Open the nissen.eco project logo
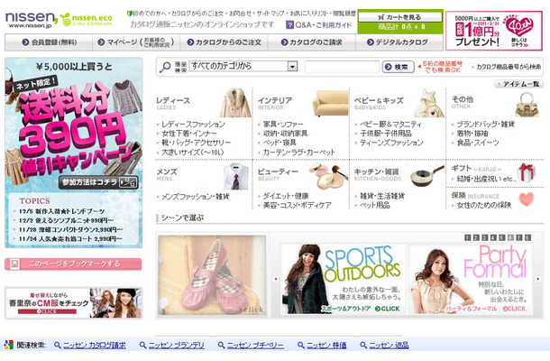Viewport: 550px width, 361px height. [x=87, y=19]
